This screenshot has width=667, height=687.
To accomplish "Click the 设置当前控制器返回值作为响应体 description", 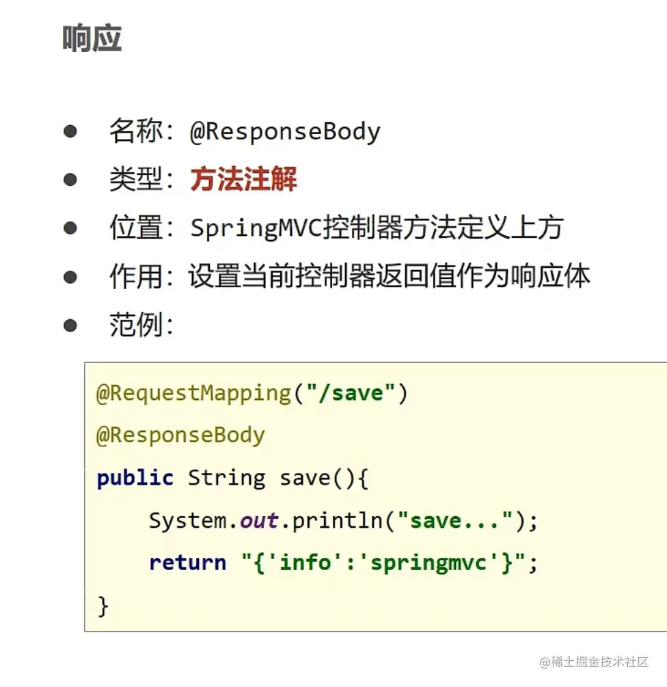I will click(x=390, y=276).
